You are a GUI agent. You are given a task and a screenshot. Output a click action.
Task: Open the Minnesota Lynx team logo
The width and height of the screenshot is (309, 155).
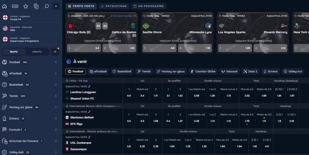(208, 26)
